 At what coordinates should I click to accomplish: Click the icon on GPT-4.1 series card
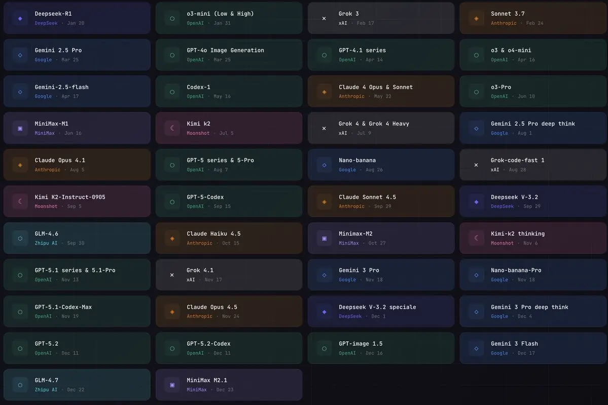(x=324, y=55)
